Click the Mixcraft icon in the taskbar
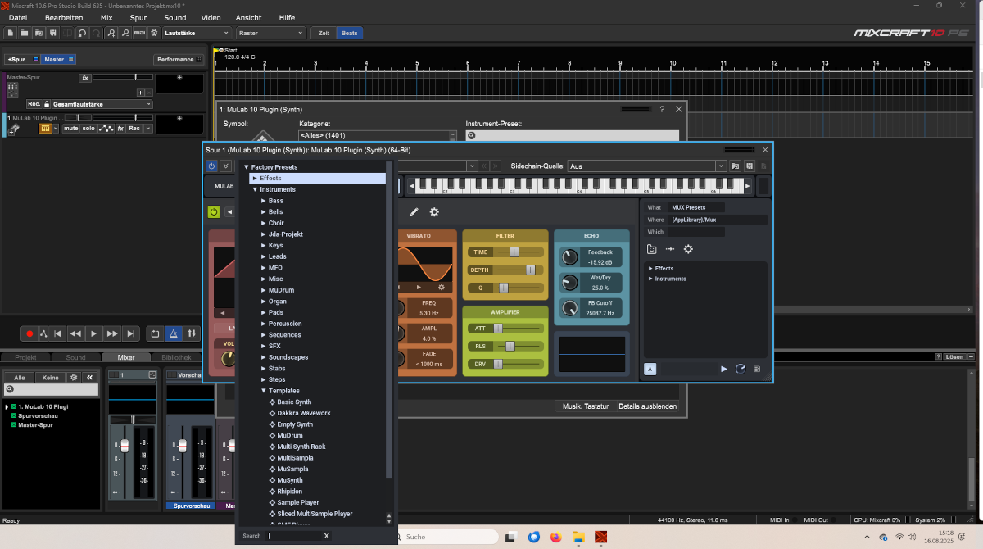This screenshot has width=983, height=549. 601,537
